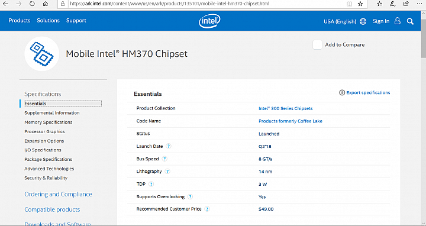Jump to Supplemental Information section
Image resolution: width=426 pixels, height=226 pixels.
[52, 113]
